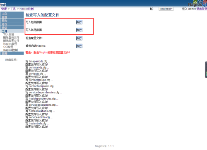The image size is (207, 150).
Task: Select 命令 in the sidebar menu
Action: 12,24
